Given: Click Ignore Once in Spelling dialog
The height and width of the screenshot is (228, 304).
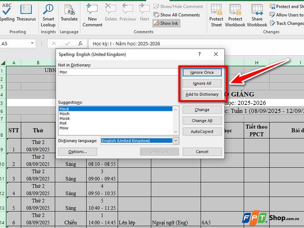Looking at the screenshot, I should tap(202, 72).
